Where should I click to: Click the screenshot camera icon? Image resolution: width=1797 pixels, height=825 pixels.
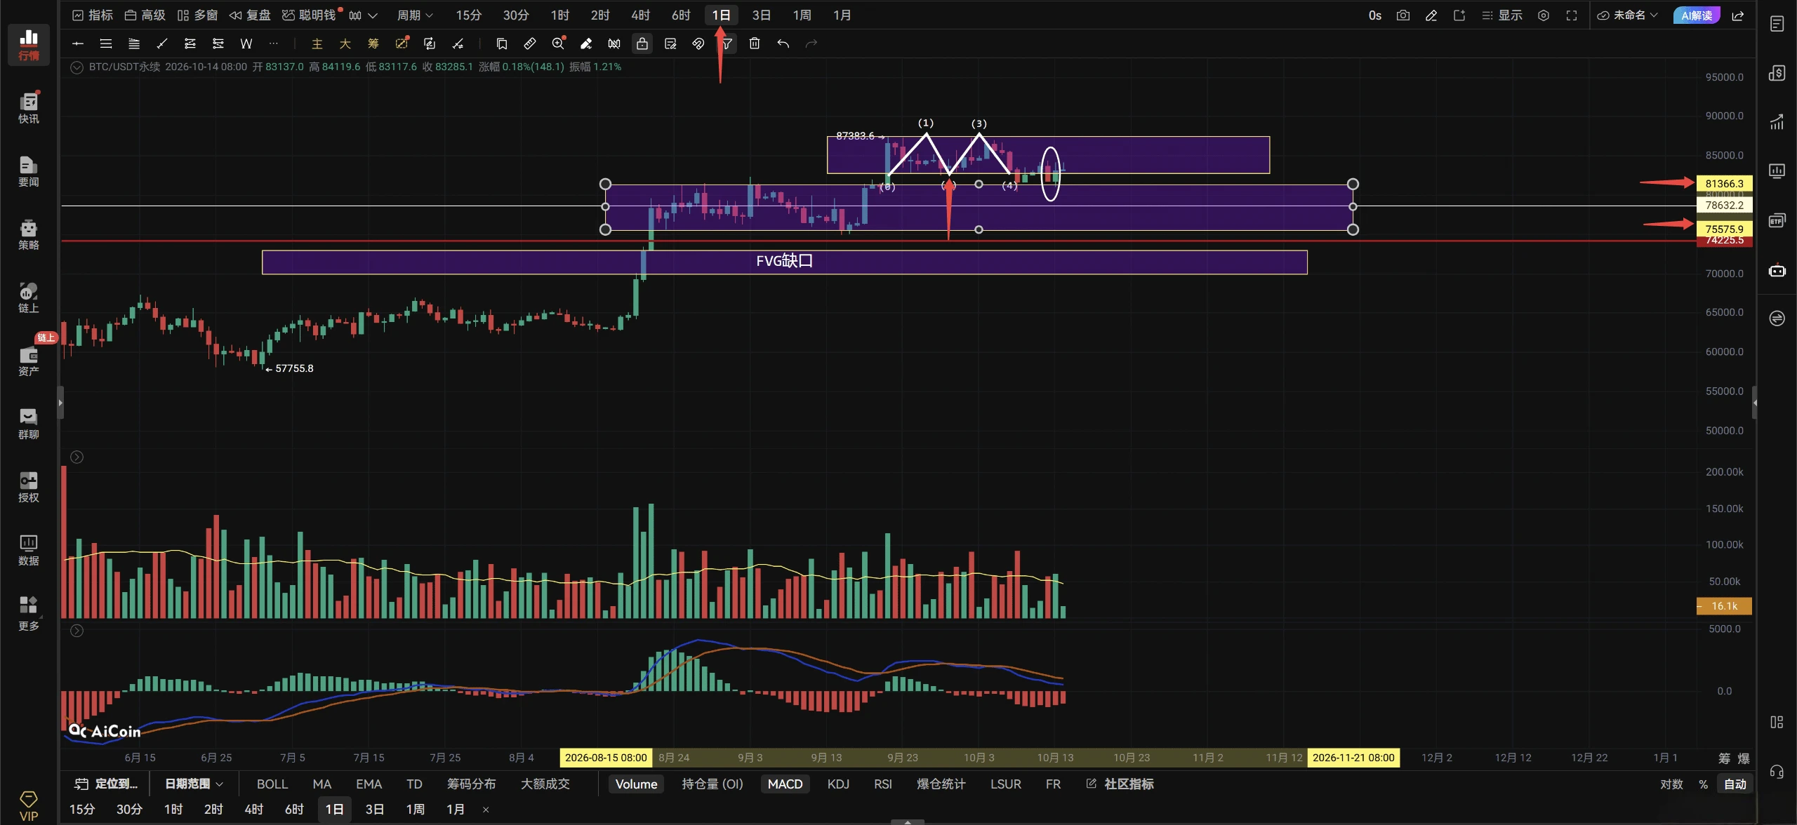coord(1403,15)
